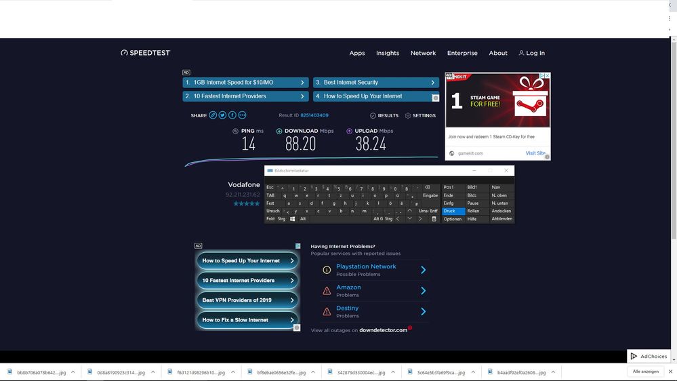Expand Playstation Network outage chevron
This screenshot has width=677, height=381.
[x=423, y=270]
